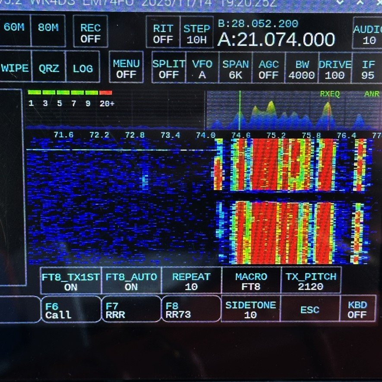Enable or disable FT8_AUTO

point(131,281)
